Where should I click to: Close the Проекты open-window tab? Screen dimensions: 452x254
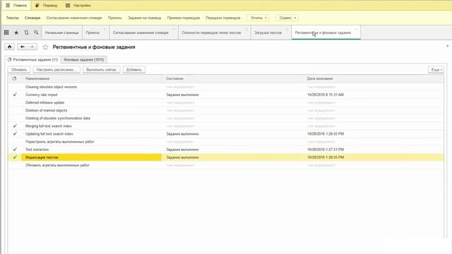[x=105, y=30]
